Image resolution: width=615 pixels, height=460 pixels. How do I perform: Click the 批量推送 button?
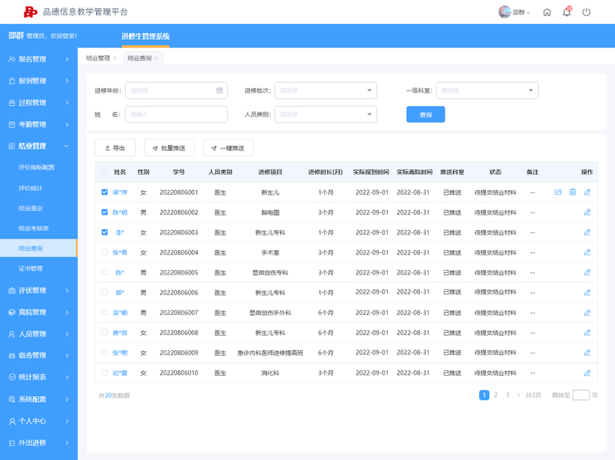170,148
